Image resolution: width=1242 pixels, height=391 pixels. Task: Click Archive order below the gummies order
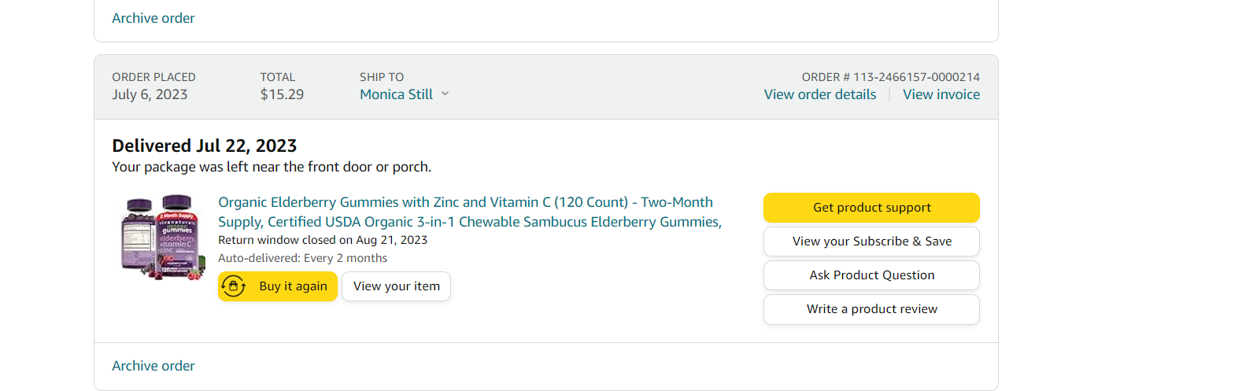[x=153, y=366]
